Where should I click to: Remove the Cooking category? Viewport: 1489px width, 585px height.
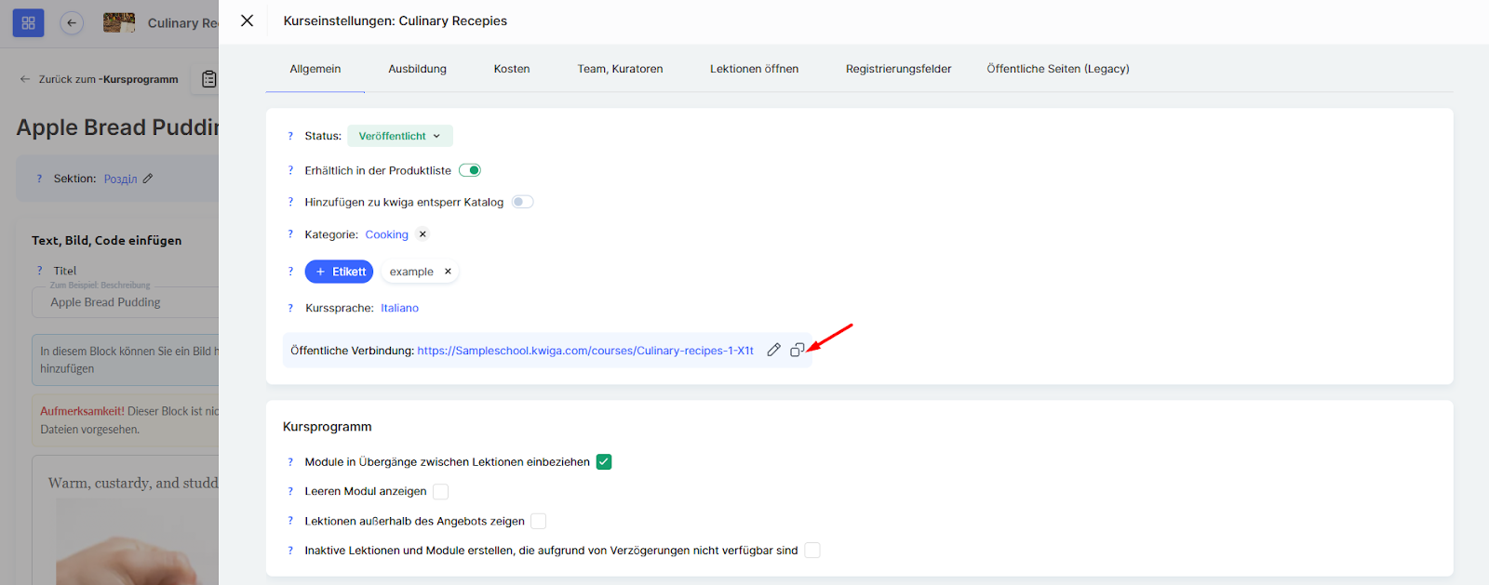point(423,234)
